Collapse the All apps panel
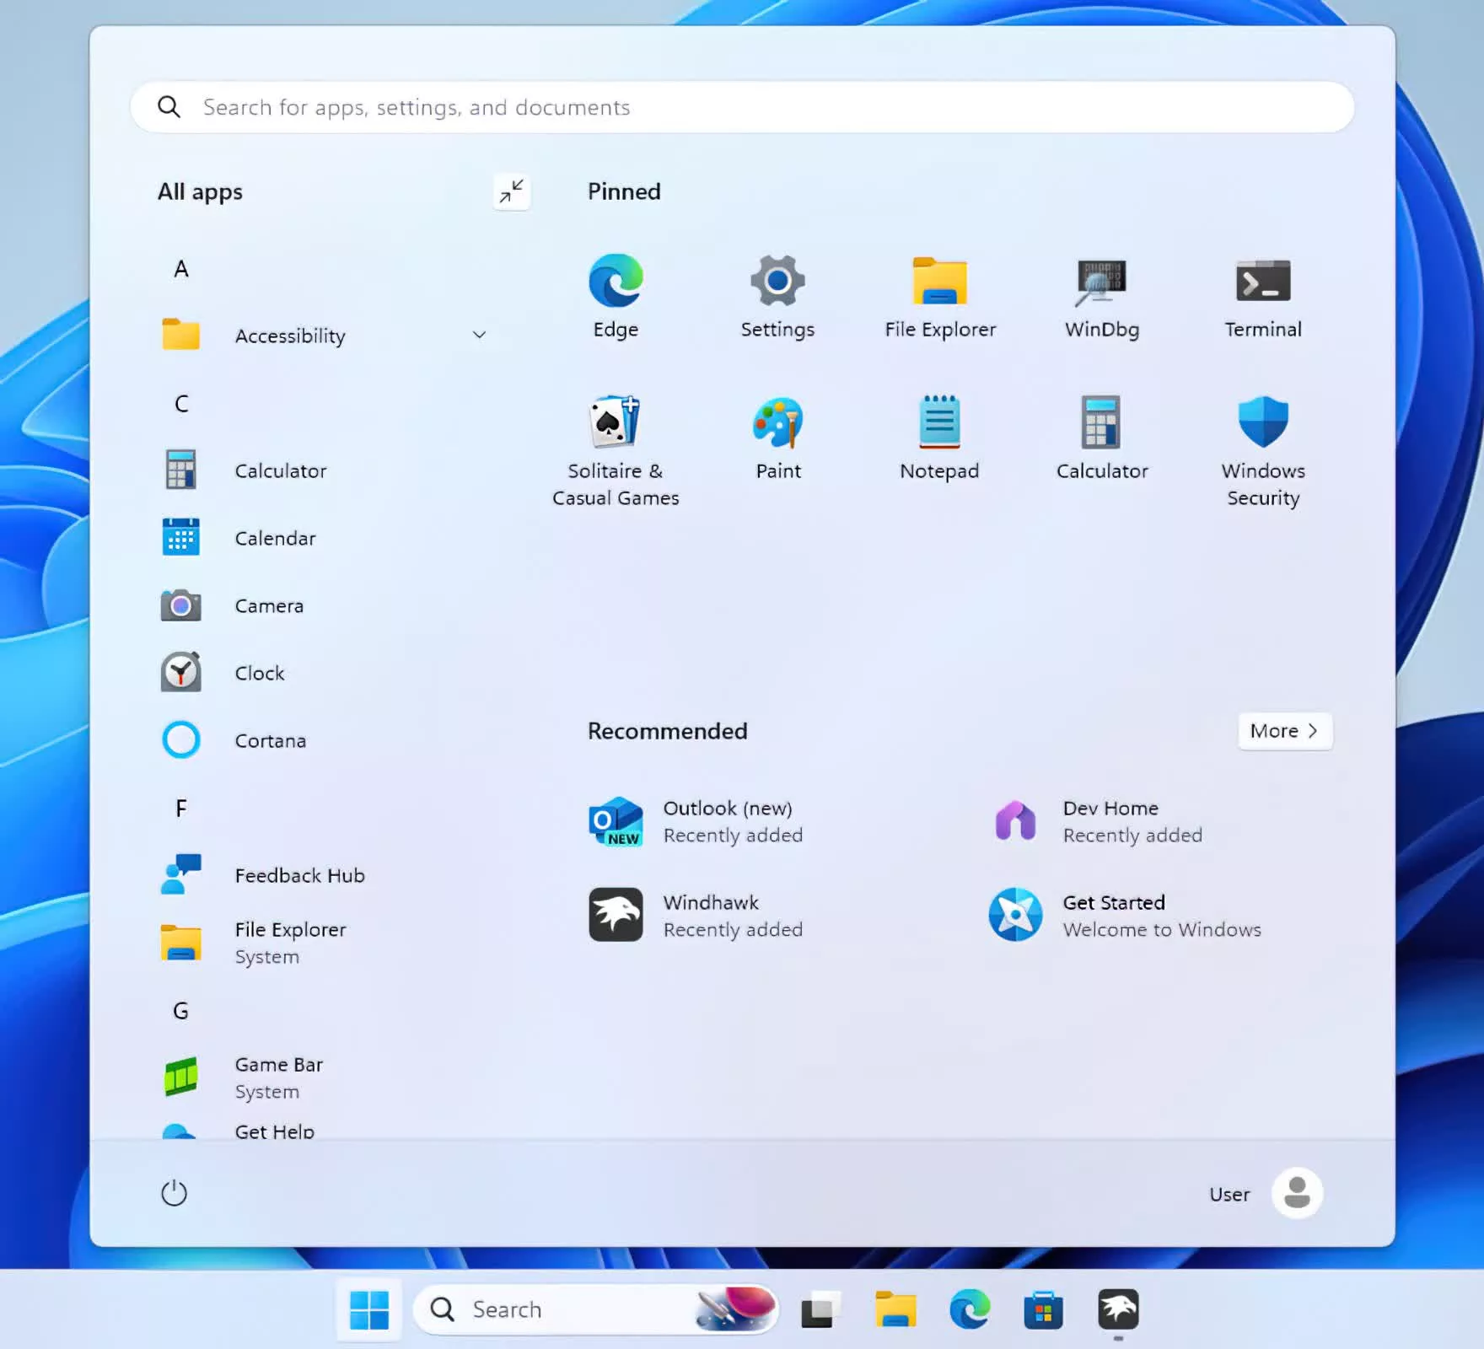The height and width of the screenshot is (1349, 1484). click(x=511, y=192)
